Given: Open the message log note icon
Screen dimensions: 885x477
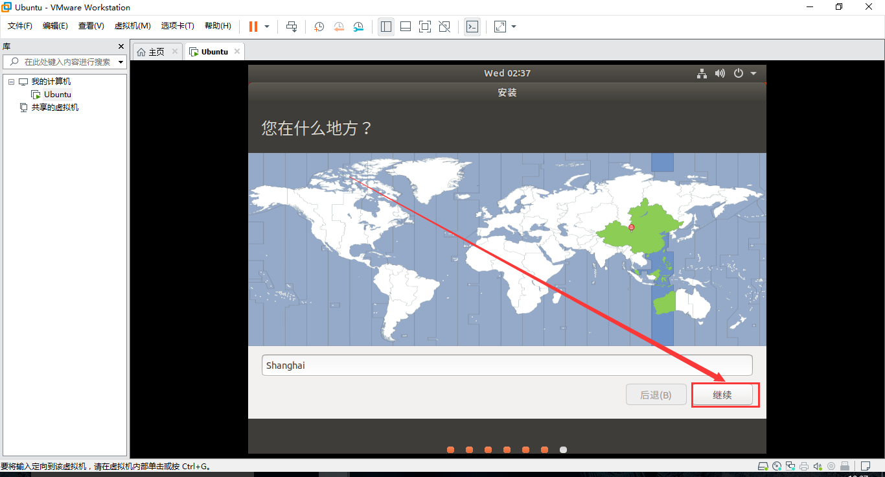Looking at the screenshot, I should tap(865, 466).
